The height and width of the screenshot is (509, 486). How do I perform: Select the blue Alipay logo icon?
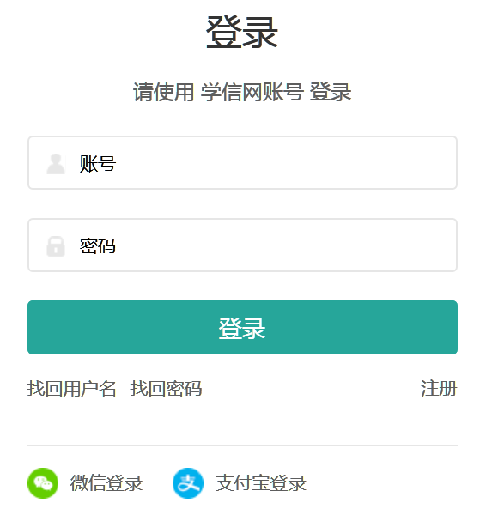(188, 483)
